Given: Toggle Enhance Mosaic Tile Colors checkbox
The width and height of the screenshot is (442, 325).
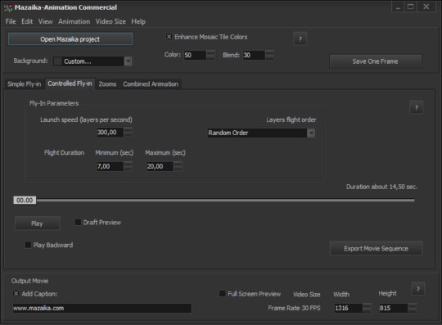Looking at the screenshot, I should coord(169,37).
